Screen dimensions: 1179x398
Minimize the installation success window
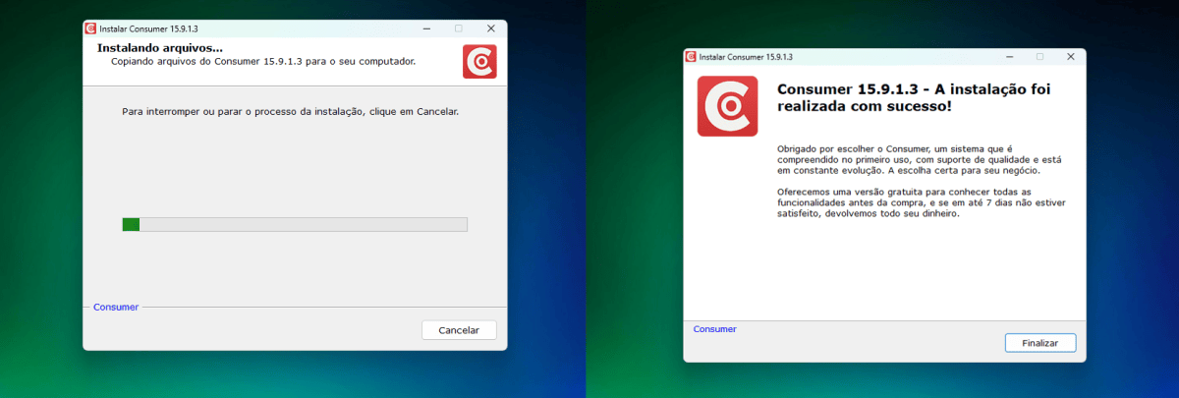click(1010, 57)
